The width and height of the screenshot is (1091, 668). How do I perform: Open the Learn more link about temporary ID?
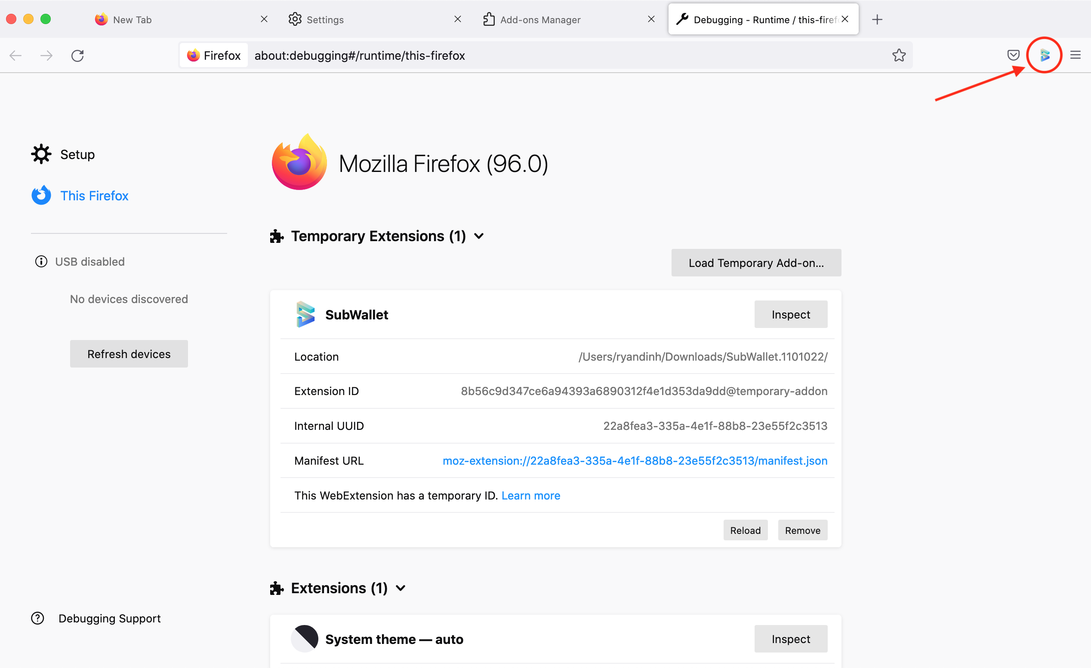[x=530, y=496]
